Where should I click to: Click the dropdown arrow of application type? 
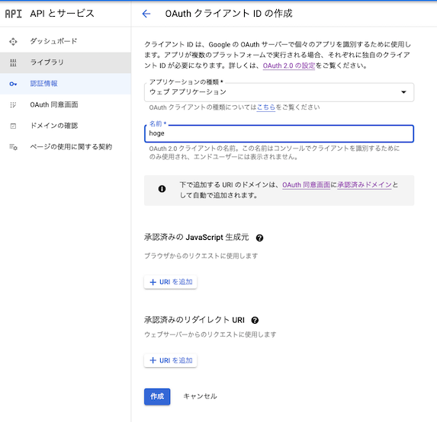pyautogui.click(x=403, y=92)
